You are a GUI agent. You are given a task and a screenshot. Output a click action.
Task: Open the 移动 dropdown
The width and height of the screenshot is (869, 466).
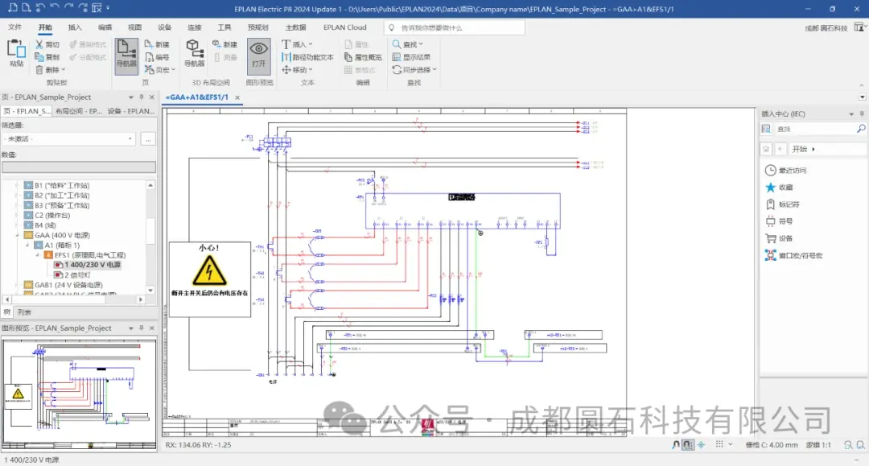point(298,70)
